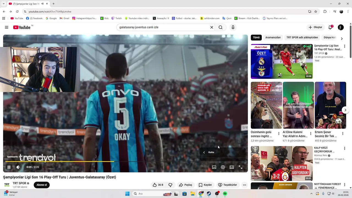Bookmark this page with star icon

316,12
